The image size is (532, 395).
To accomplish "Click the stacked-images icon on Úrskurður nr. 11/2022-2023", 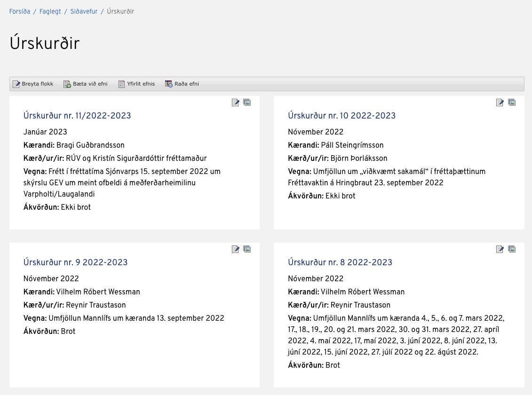I will click(247, 103).
